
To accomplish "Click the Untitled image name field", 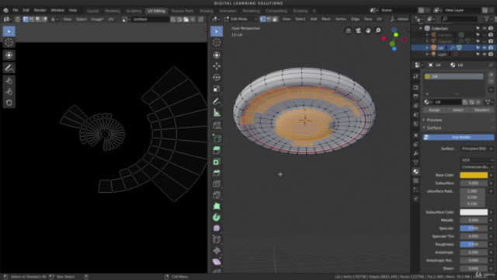I will click(151, 19).
